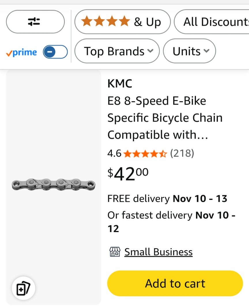Screen dimensions: 249x308
Task: Add the KMC chain to cart
Action: pos(175,283)
